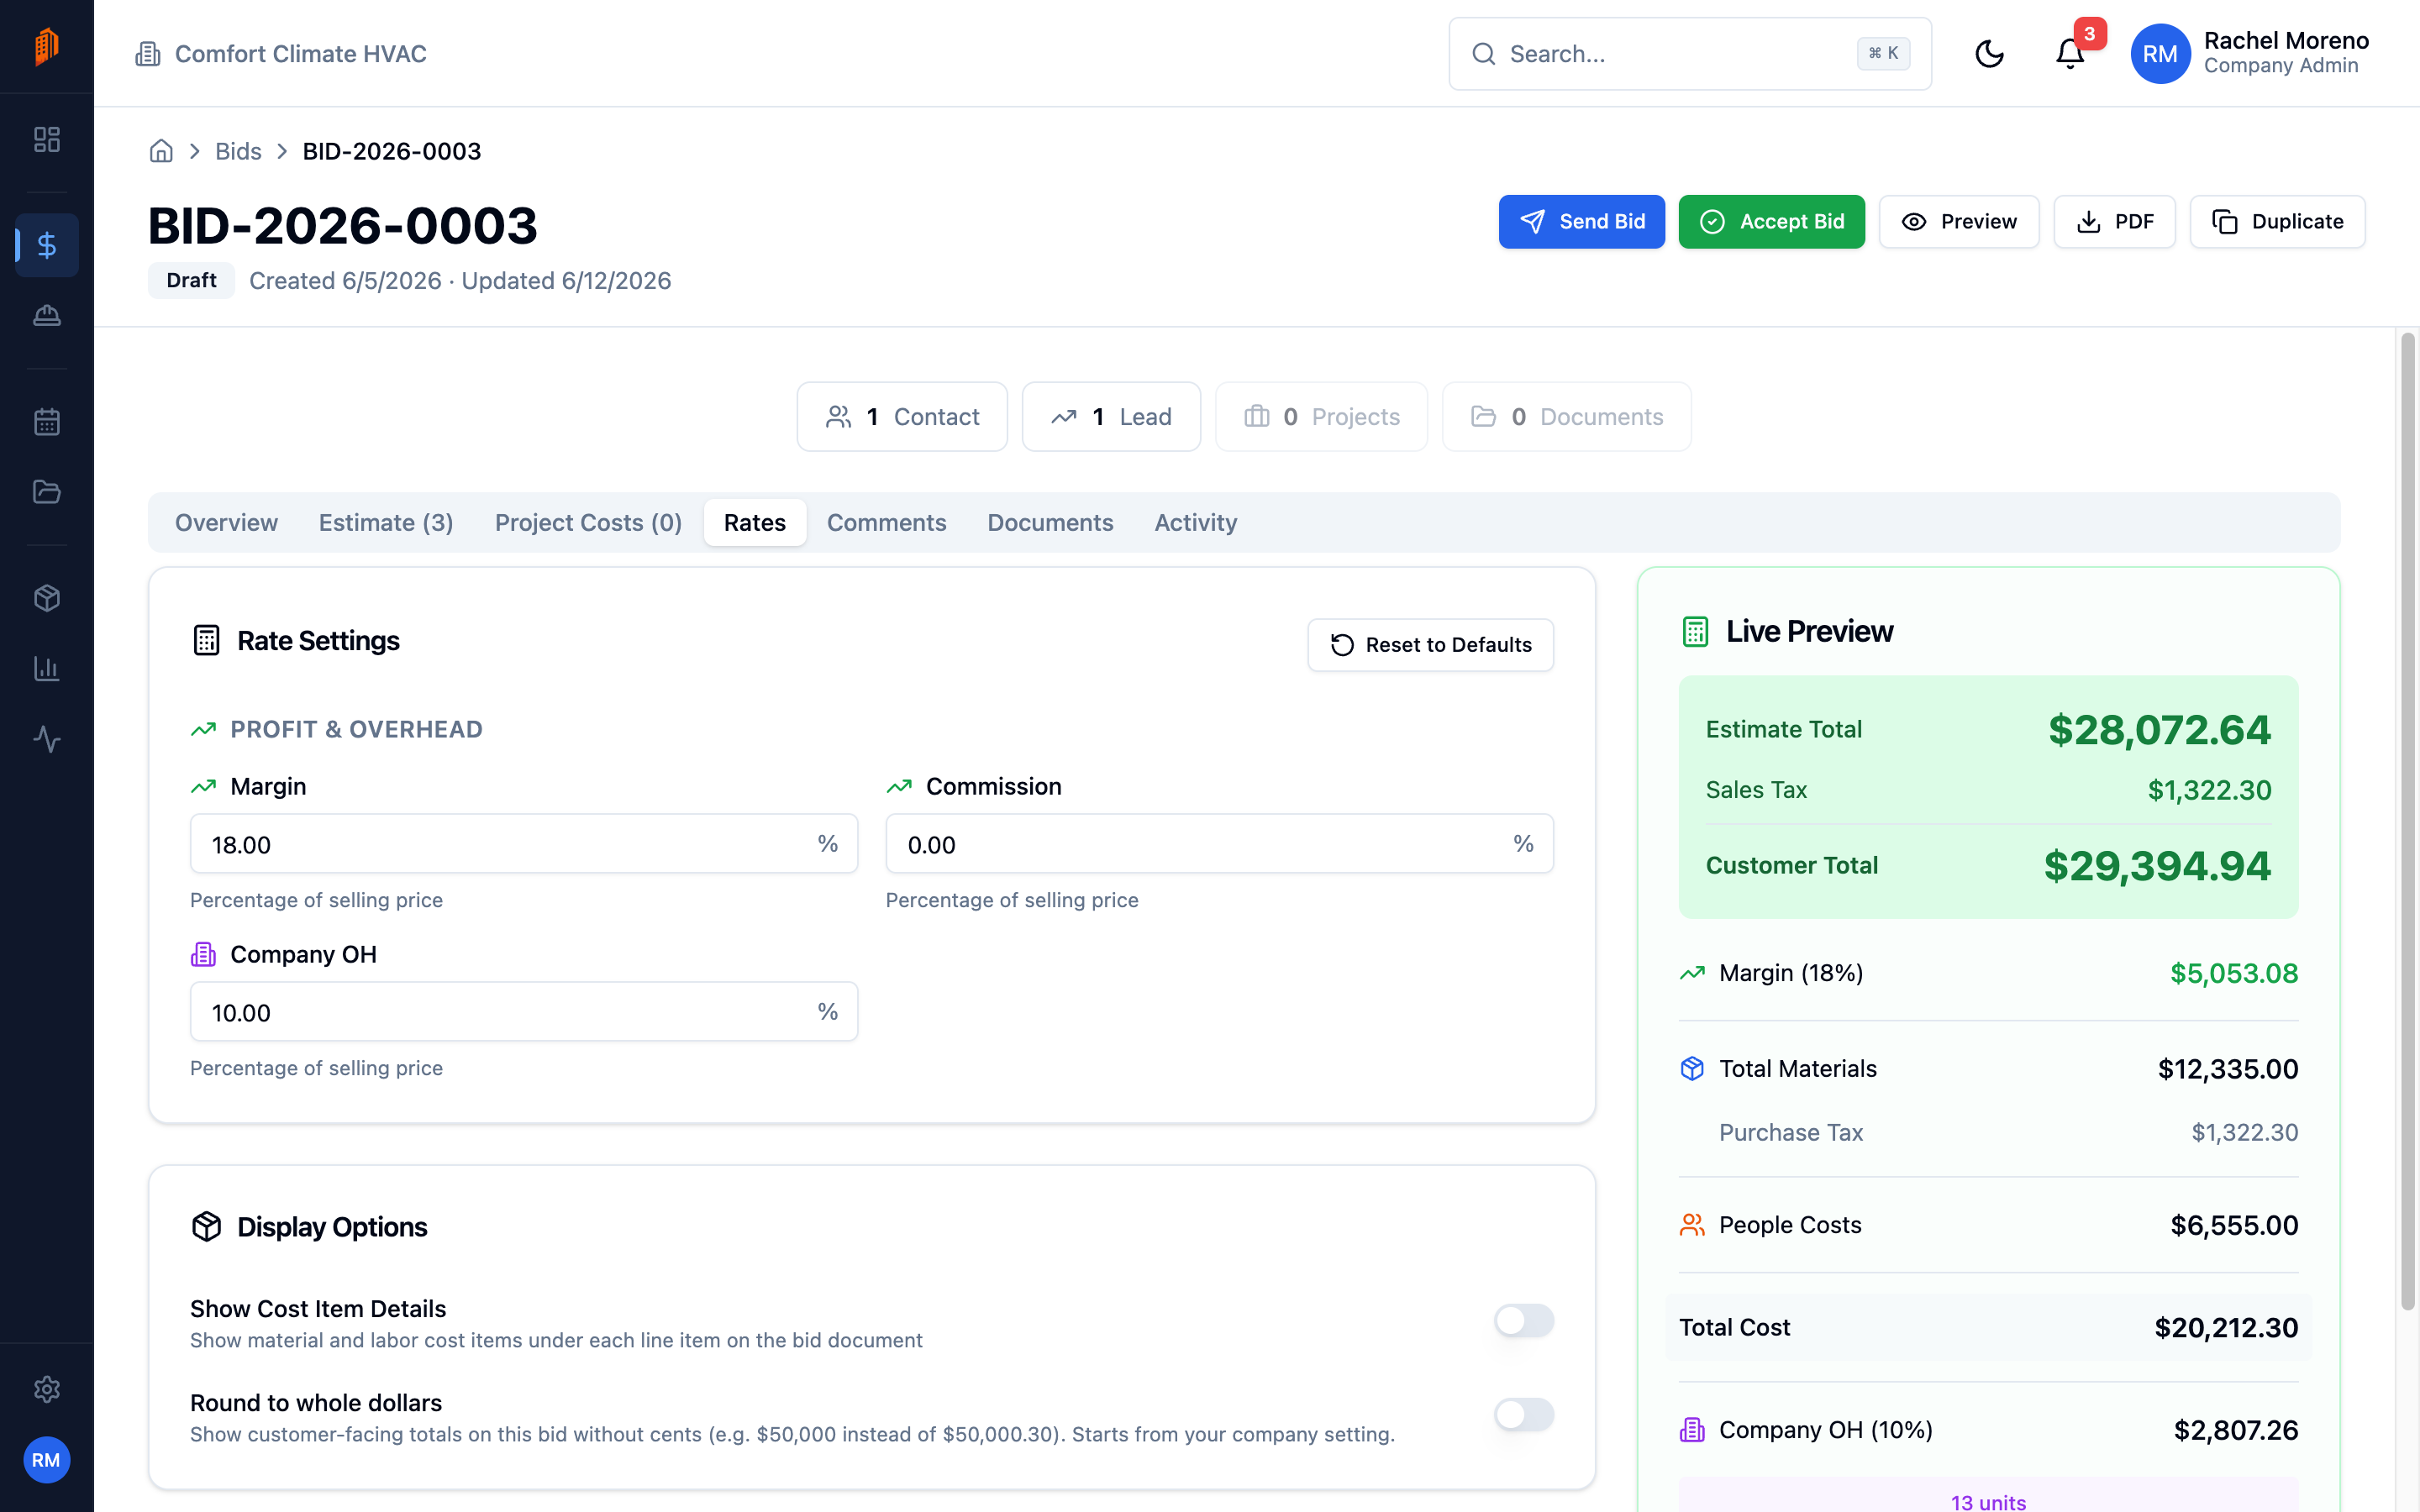Enable Show Cost Item Details toggle
Viewport: 2420px width, 1512px height.
click(1524, 1320)
